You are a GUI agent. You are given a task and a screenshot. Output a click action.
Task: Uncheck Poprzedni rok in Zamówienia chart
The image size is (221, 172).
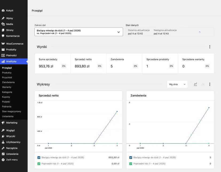point(131,164)
